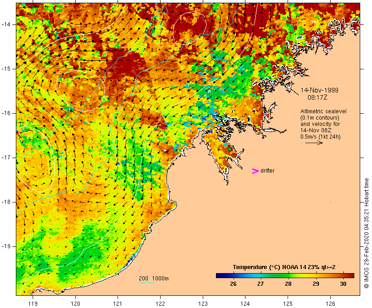Click the longitude axis label 119
Viewport: 372px width, 308px height.
click(33, 304)
